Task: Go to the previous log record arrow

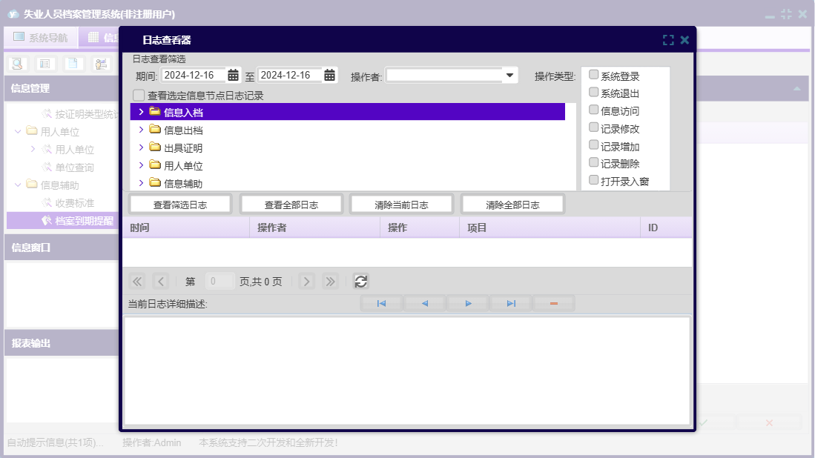Action: coord(425,303)
